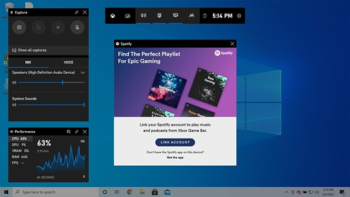This screenshot has width=350, height=197.
Task: Toggle the Xbox Social widget icon
Action: click(x=192, y=16)
